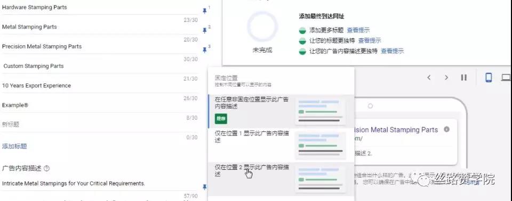Select 仅在位置 2 显示此广告内容描述 option

(x=281, y=179)
